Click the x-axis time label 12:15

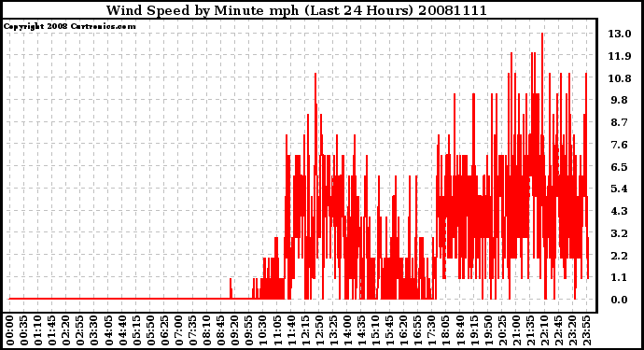pyautogui.click(x=305, y=330)
